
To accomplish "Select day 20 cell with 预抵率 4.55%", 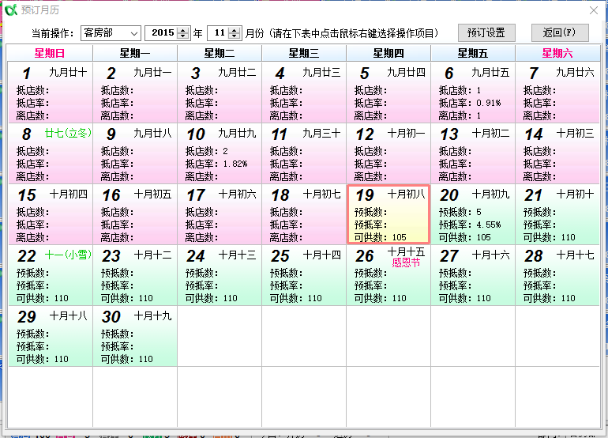I will [473, 214].
